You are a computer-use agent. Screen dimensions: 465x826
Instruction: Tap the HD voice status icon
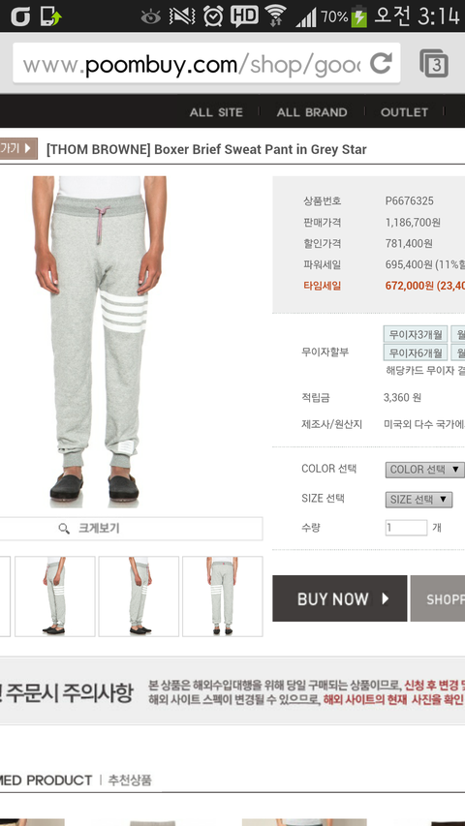point(244,15)
